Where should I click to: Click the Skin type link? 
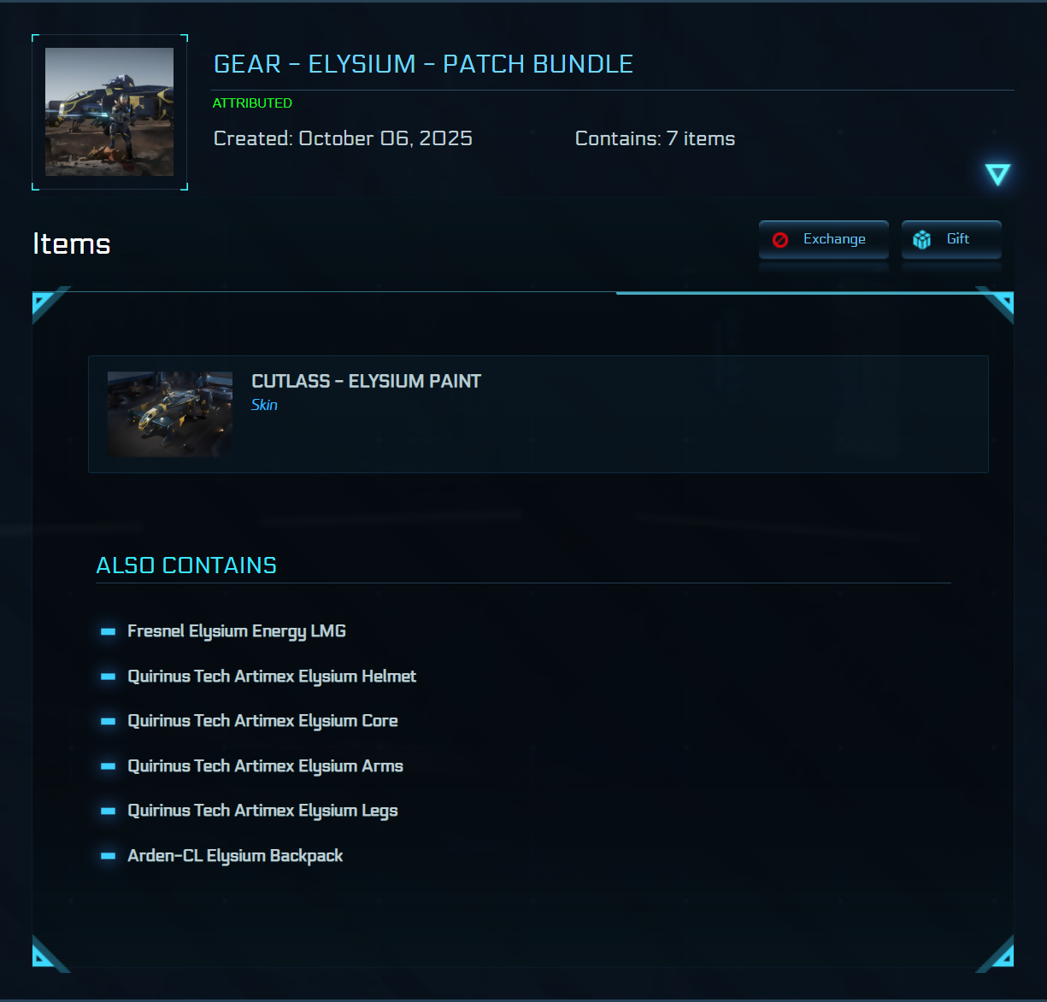tap(264, 405)
